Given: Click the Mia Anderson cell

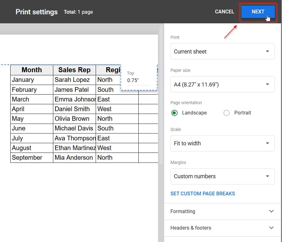Looking at the screenshot, I should (x=74, y=158).
